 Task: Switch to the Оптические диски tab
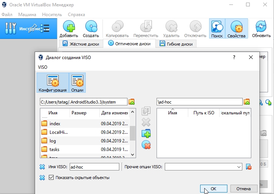[x=129, y=43]
